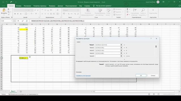The image size is (181, 101).
Task: Click Find and Select magnifier icon
Action: (143, 10)
